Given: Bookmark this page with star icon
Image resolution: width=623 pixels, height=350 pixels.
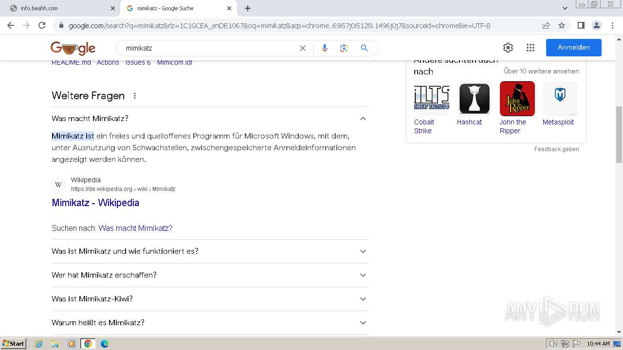Looking at the screenshot, I should [562, 25].
